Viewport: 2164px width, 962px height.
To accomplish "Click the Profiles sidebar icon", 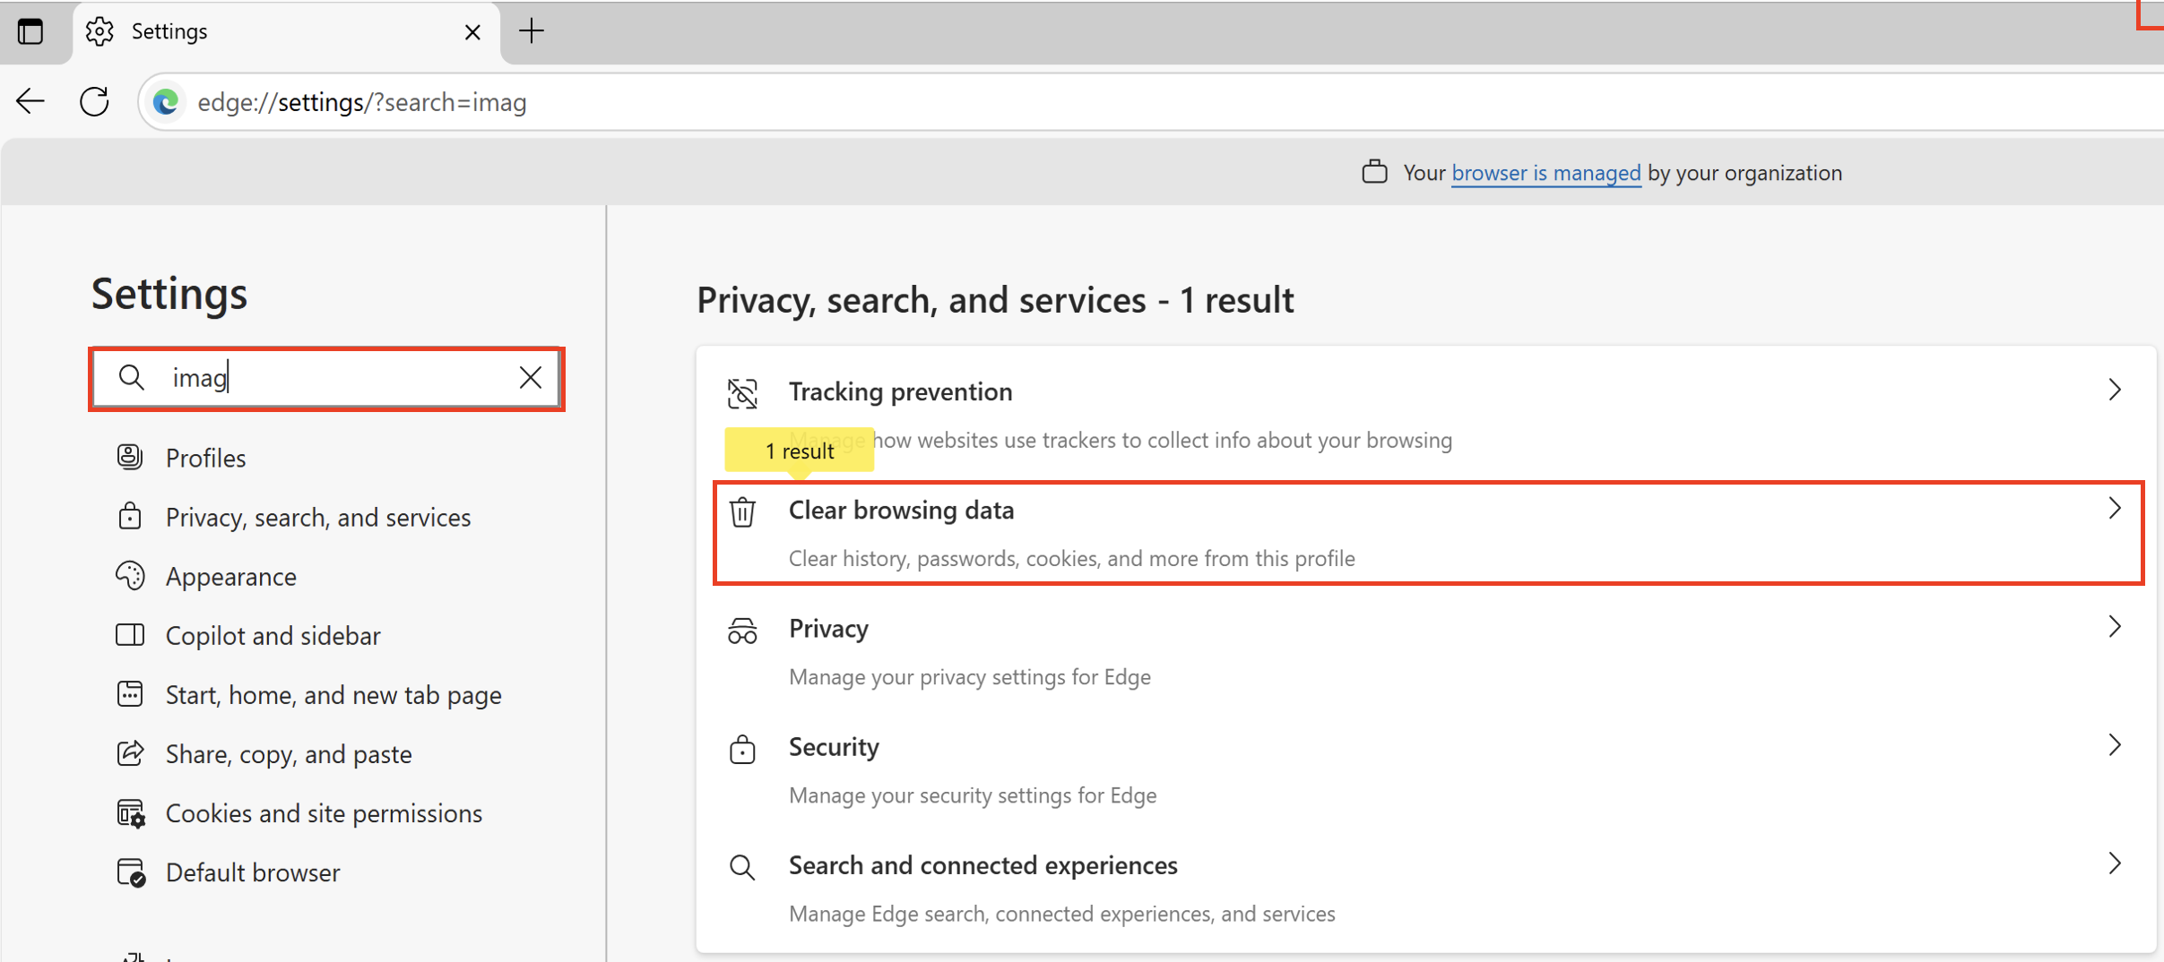I will [x=130, y=457].
